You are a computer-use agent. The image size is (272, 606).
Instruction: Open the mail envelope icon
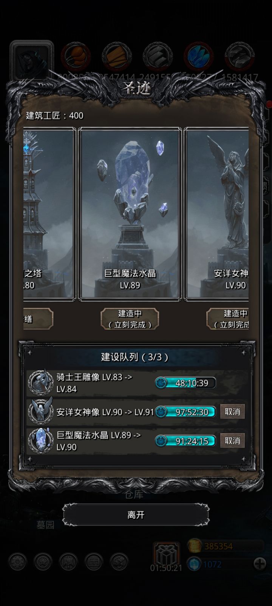coord(94,562)
